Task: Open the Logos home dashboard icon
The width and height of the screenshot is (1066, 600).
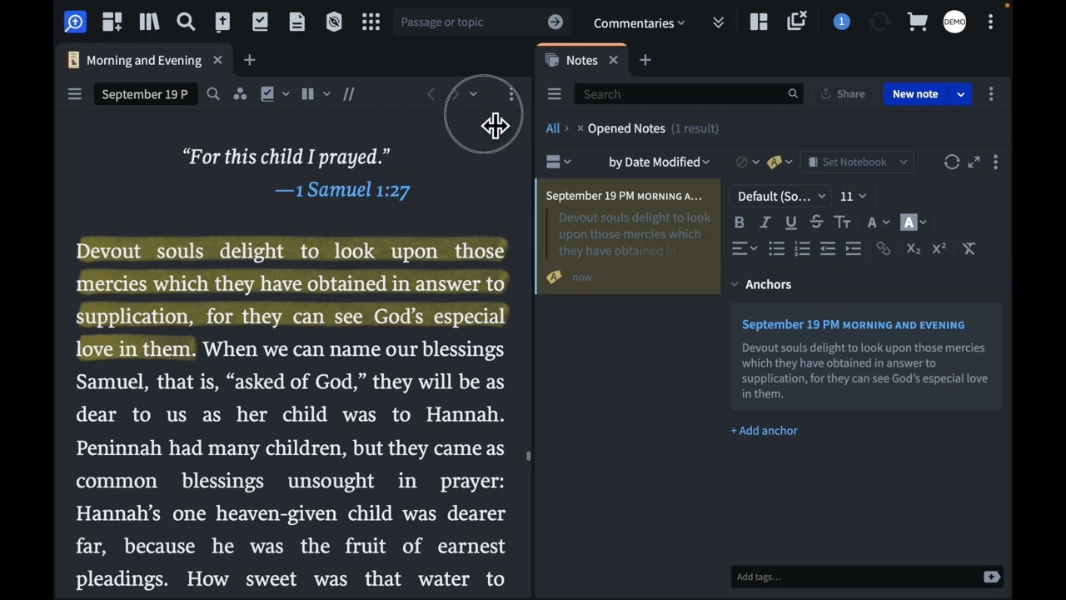Action: point(75,22)
